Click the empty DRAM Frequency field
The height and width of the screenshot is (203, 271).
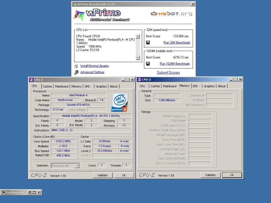click(200, 116)
